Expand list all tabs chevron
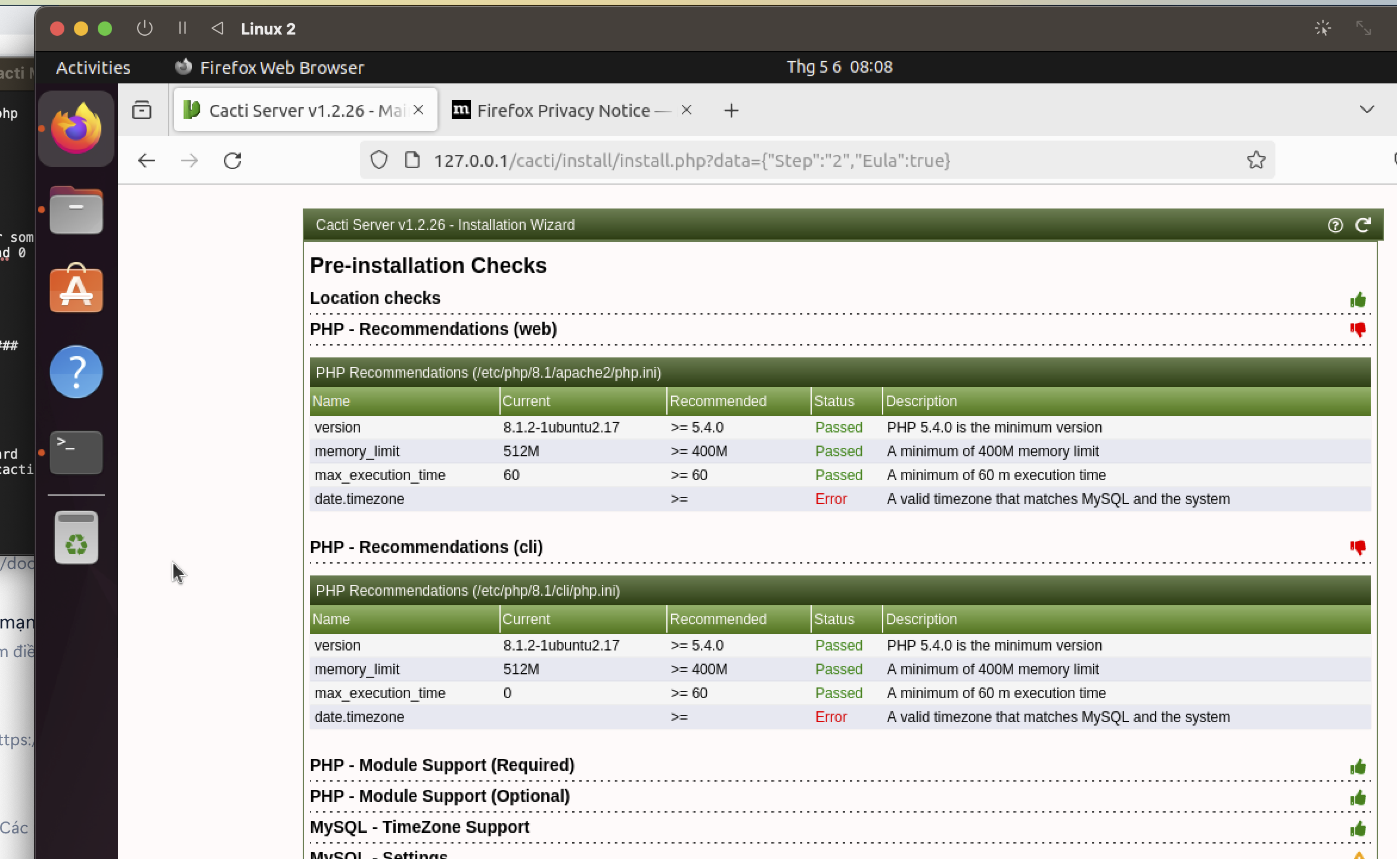1397x859 pixels. click(x=1367, y=110)
